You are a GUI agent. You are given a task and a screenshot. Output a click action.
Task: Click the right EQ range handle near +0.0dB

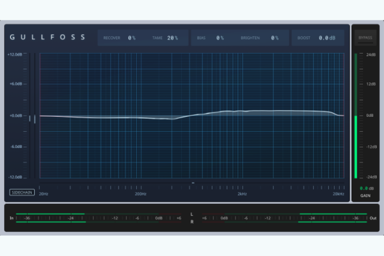[35, 119]
